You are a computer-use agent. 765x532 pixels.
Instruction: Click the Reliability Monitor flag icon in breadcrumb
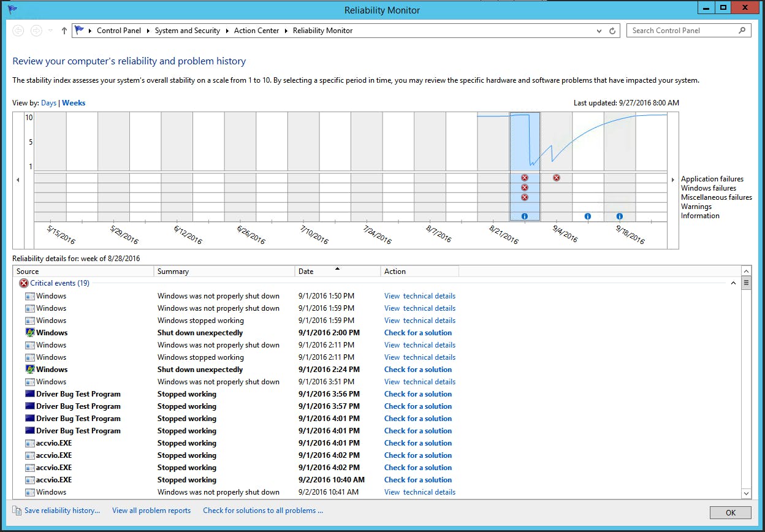pos(78,30)
